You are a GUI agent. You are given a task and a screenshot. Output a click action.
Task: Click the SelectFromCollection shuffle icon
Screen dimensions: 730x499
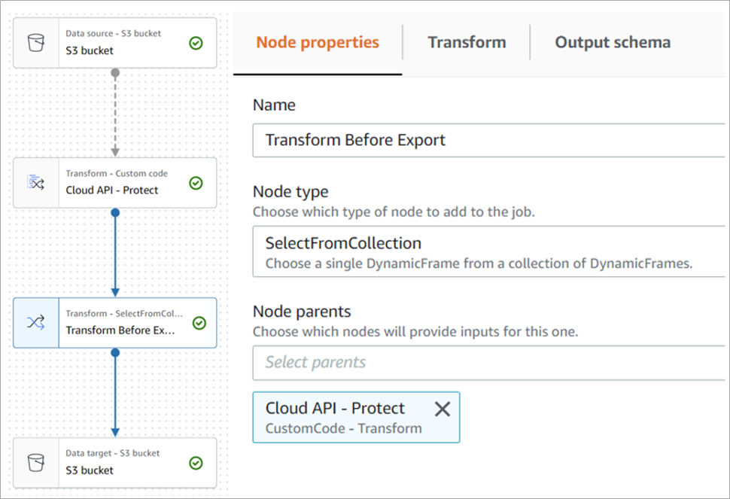(x=36, y=323)
